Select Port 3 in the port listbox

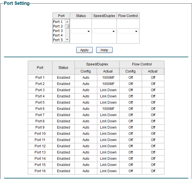coord(59,31)
